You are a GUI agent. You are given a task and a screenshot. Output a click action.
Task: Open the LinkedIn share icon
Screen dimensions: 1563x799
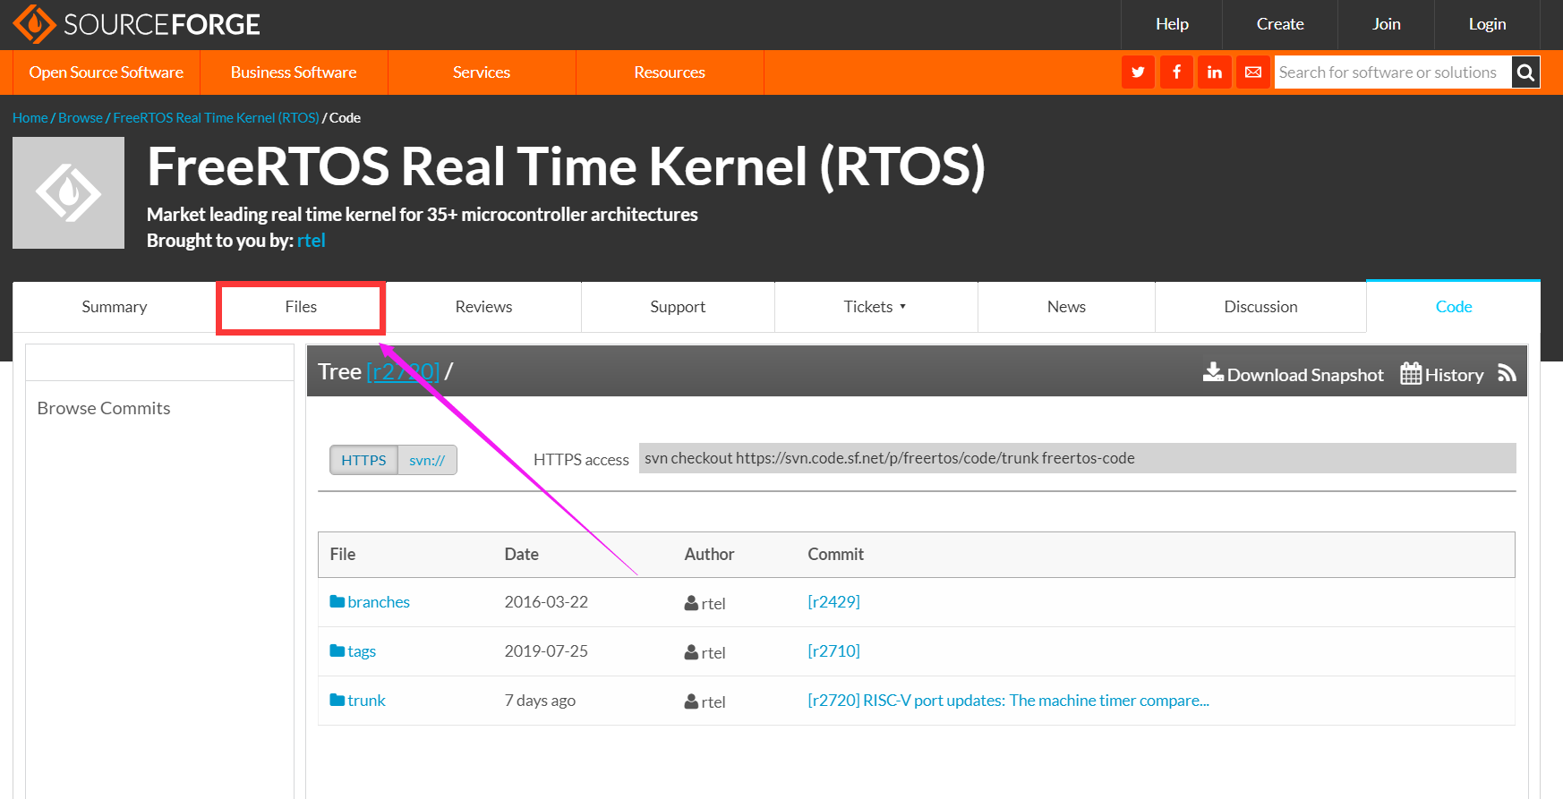click(1215, 72)
